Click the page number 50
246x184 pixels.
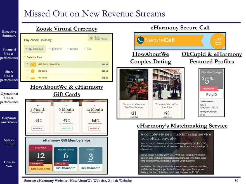point(236,181)
